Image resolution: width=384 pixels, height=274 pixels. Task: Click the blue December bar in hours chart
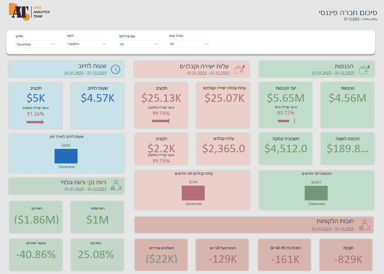click(66, 156)
